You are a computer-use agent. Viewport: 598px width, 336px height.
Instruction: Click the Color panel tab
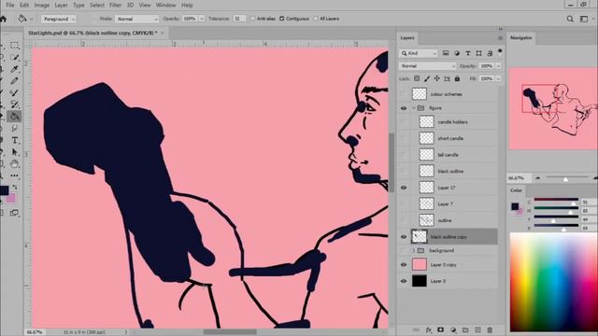516,190
